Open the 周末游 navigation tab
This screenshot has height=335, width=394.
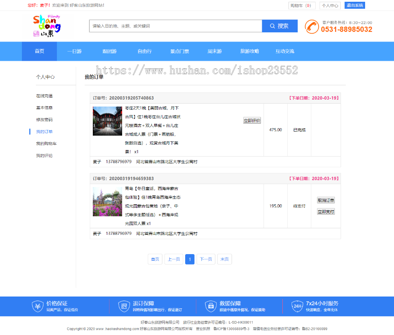pos(215,51)
